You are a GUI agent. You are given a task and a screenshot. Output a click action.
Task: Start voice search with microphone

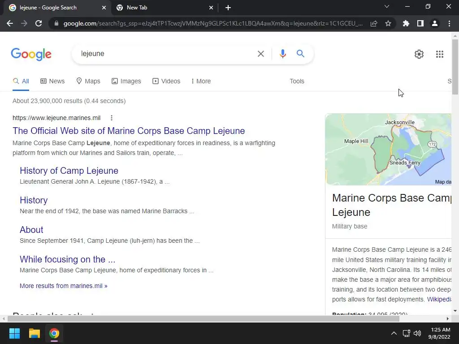(282, 54)
